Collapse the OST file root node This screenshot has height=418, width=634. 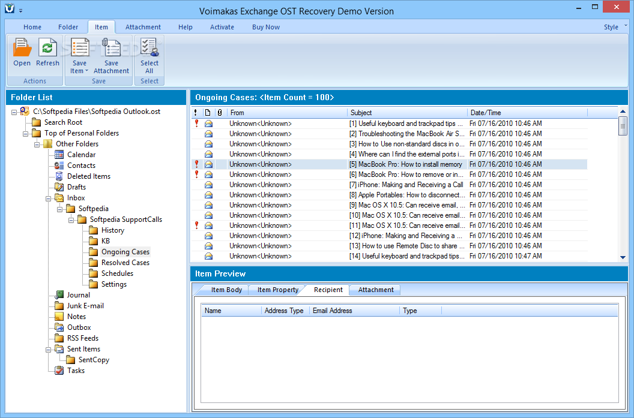(x=14, y=112)
